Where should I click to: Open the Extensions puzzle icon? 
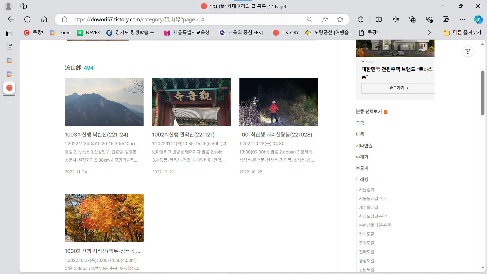(360, 20)
